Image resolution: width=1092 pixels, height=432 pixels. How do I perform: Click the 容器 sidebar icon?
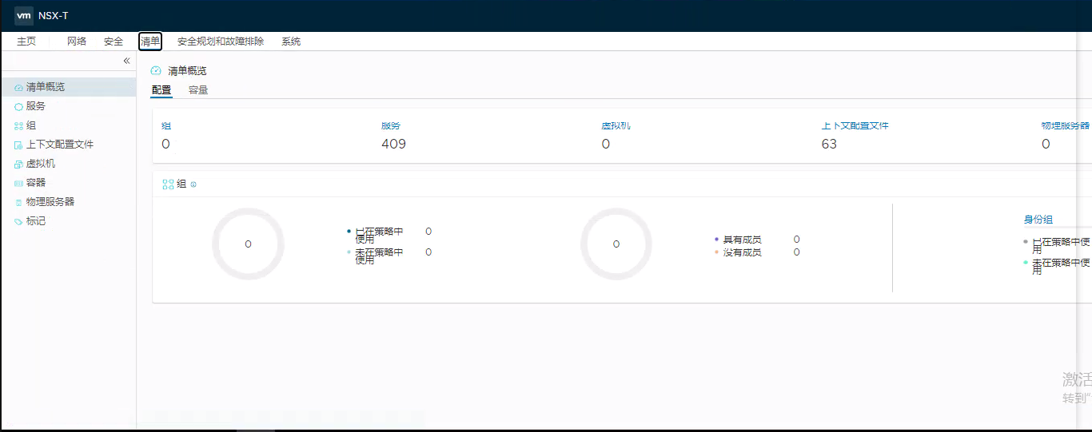[18, 184]
